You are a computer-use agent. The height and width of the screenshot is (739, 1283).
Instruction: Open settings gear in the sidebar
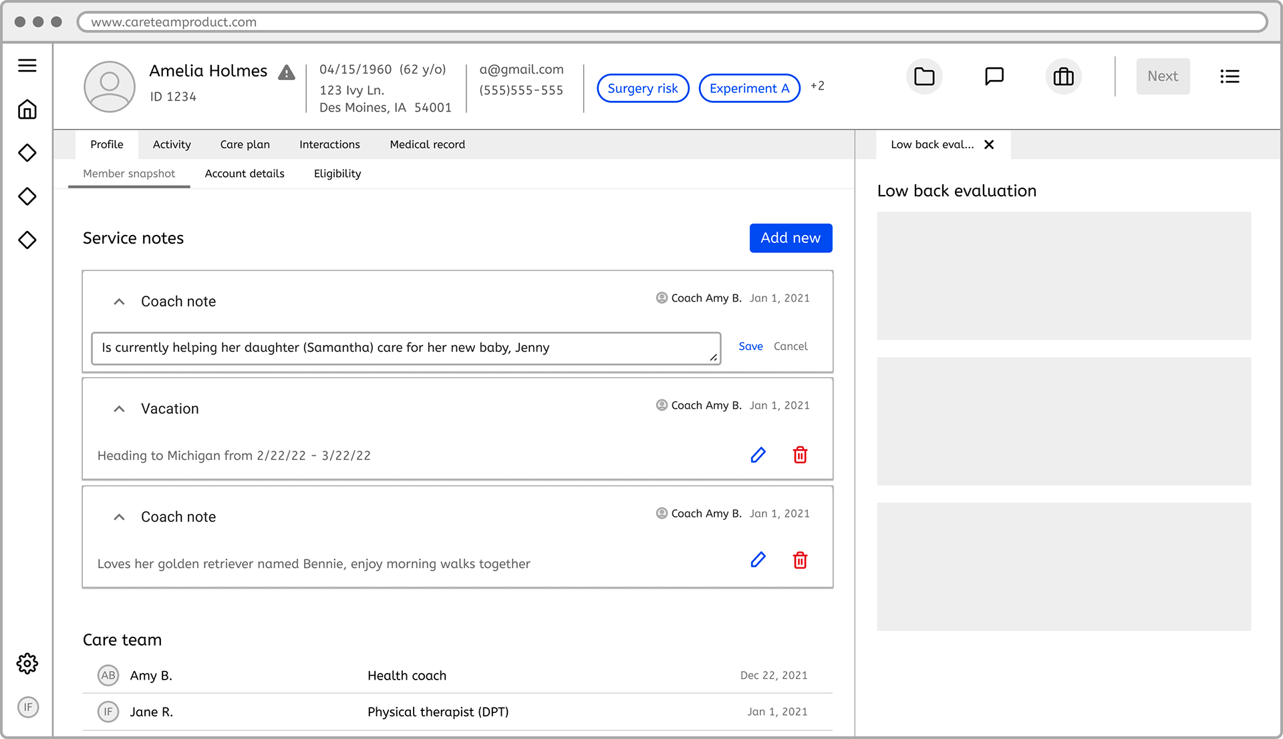tap(27, 664)
